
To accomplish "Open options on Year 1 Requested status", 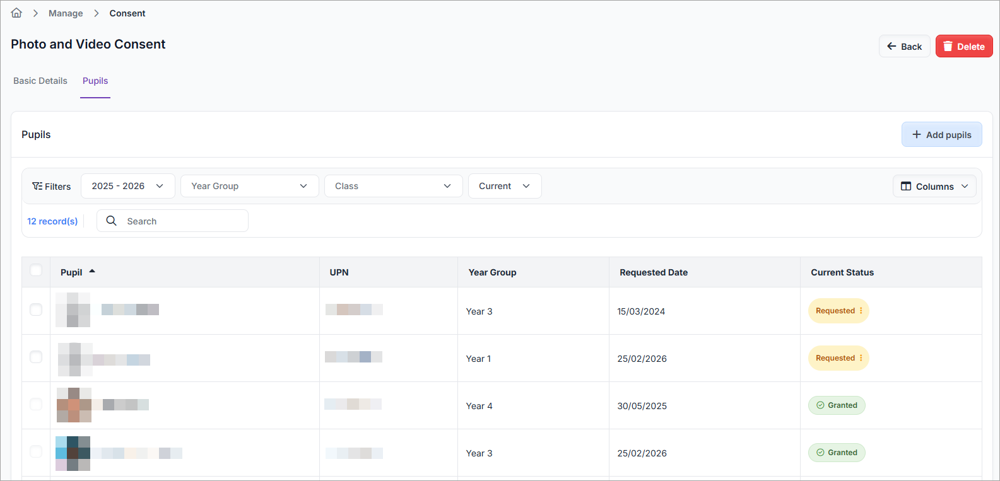I will [861, 358].
